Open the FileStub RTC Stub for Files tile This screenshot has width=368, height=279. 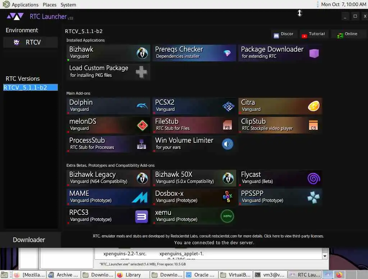(194, 125)
